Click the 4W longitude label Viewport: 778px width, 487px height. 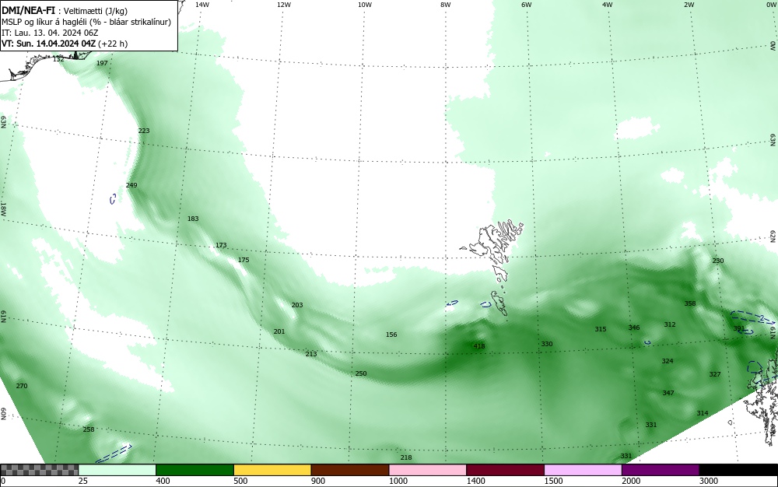pyautogui.click(x=608, y=5)
